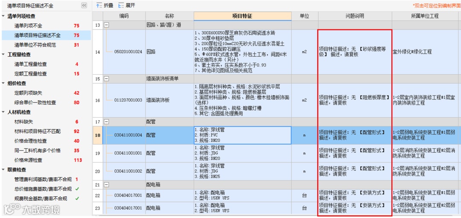Click the 墙面装饰板 name cell in row 16
461x218 pixels.
pos(169,100)
